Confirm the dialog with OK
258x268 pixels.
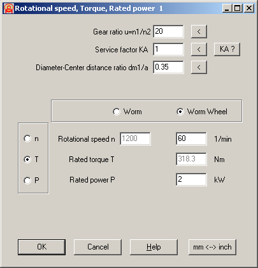(41, 247)
